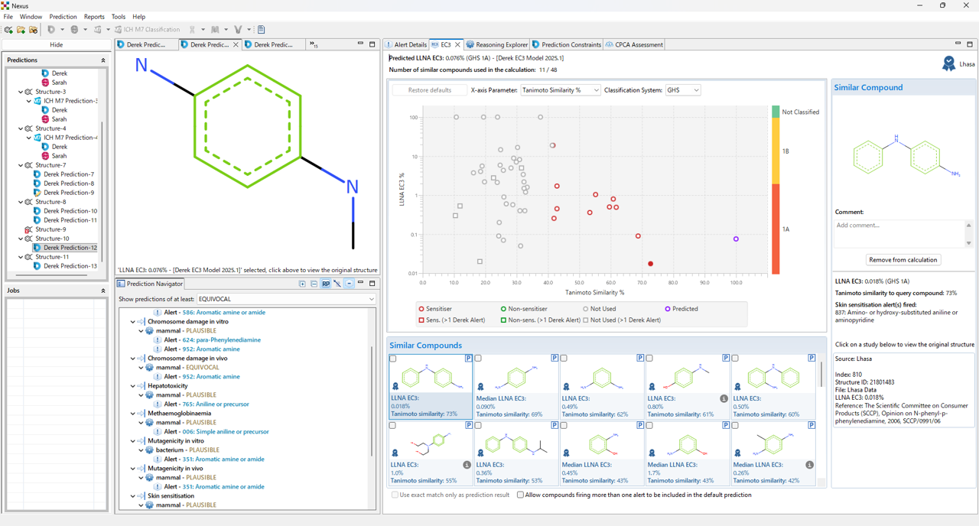The width and height of the screenshot is (979, 526).
Task: Collapse all in Prediction Navigator toolbar
Action: pos(314,284)
